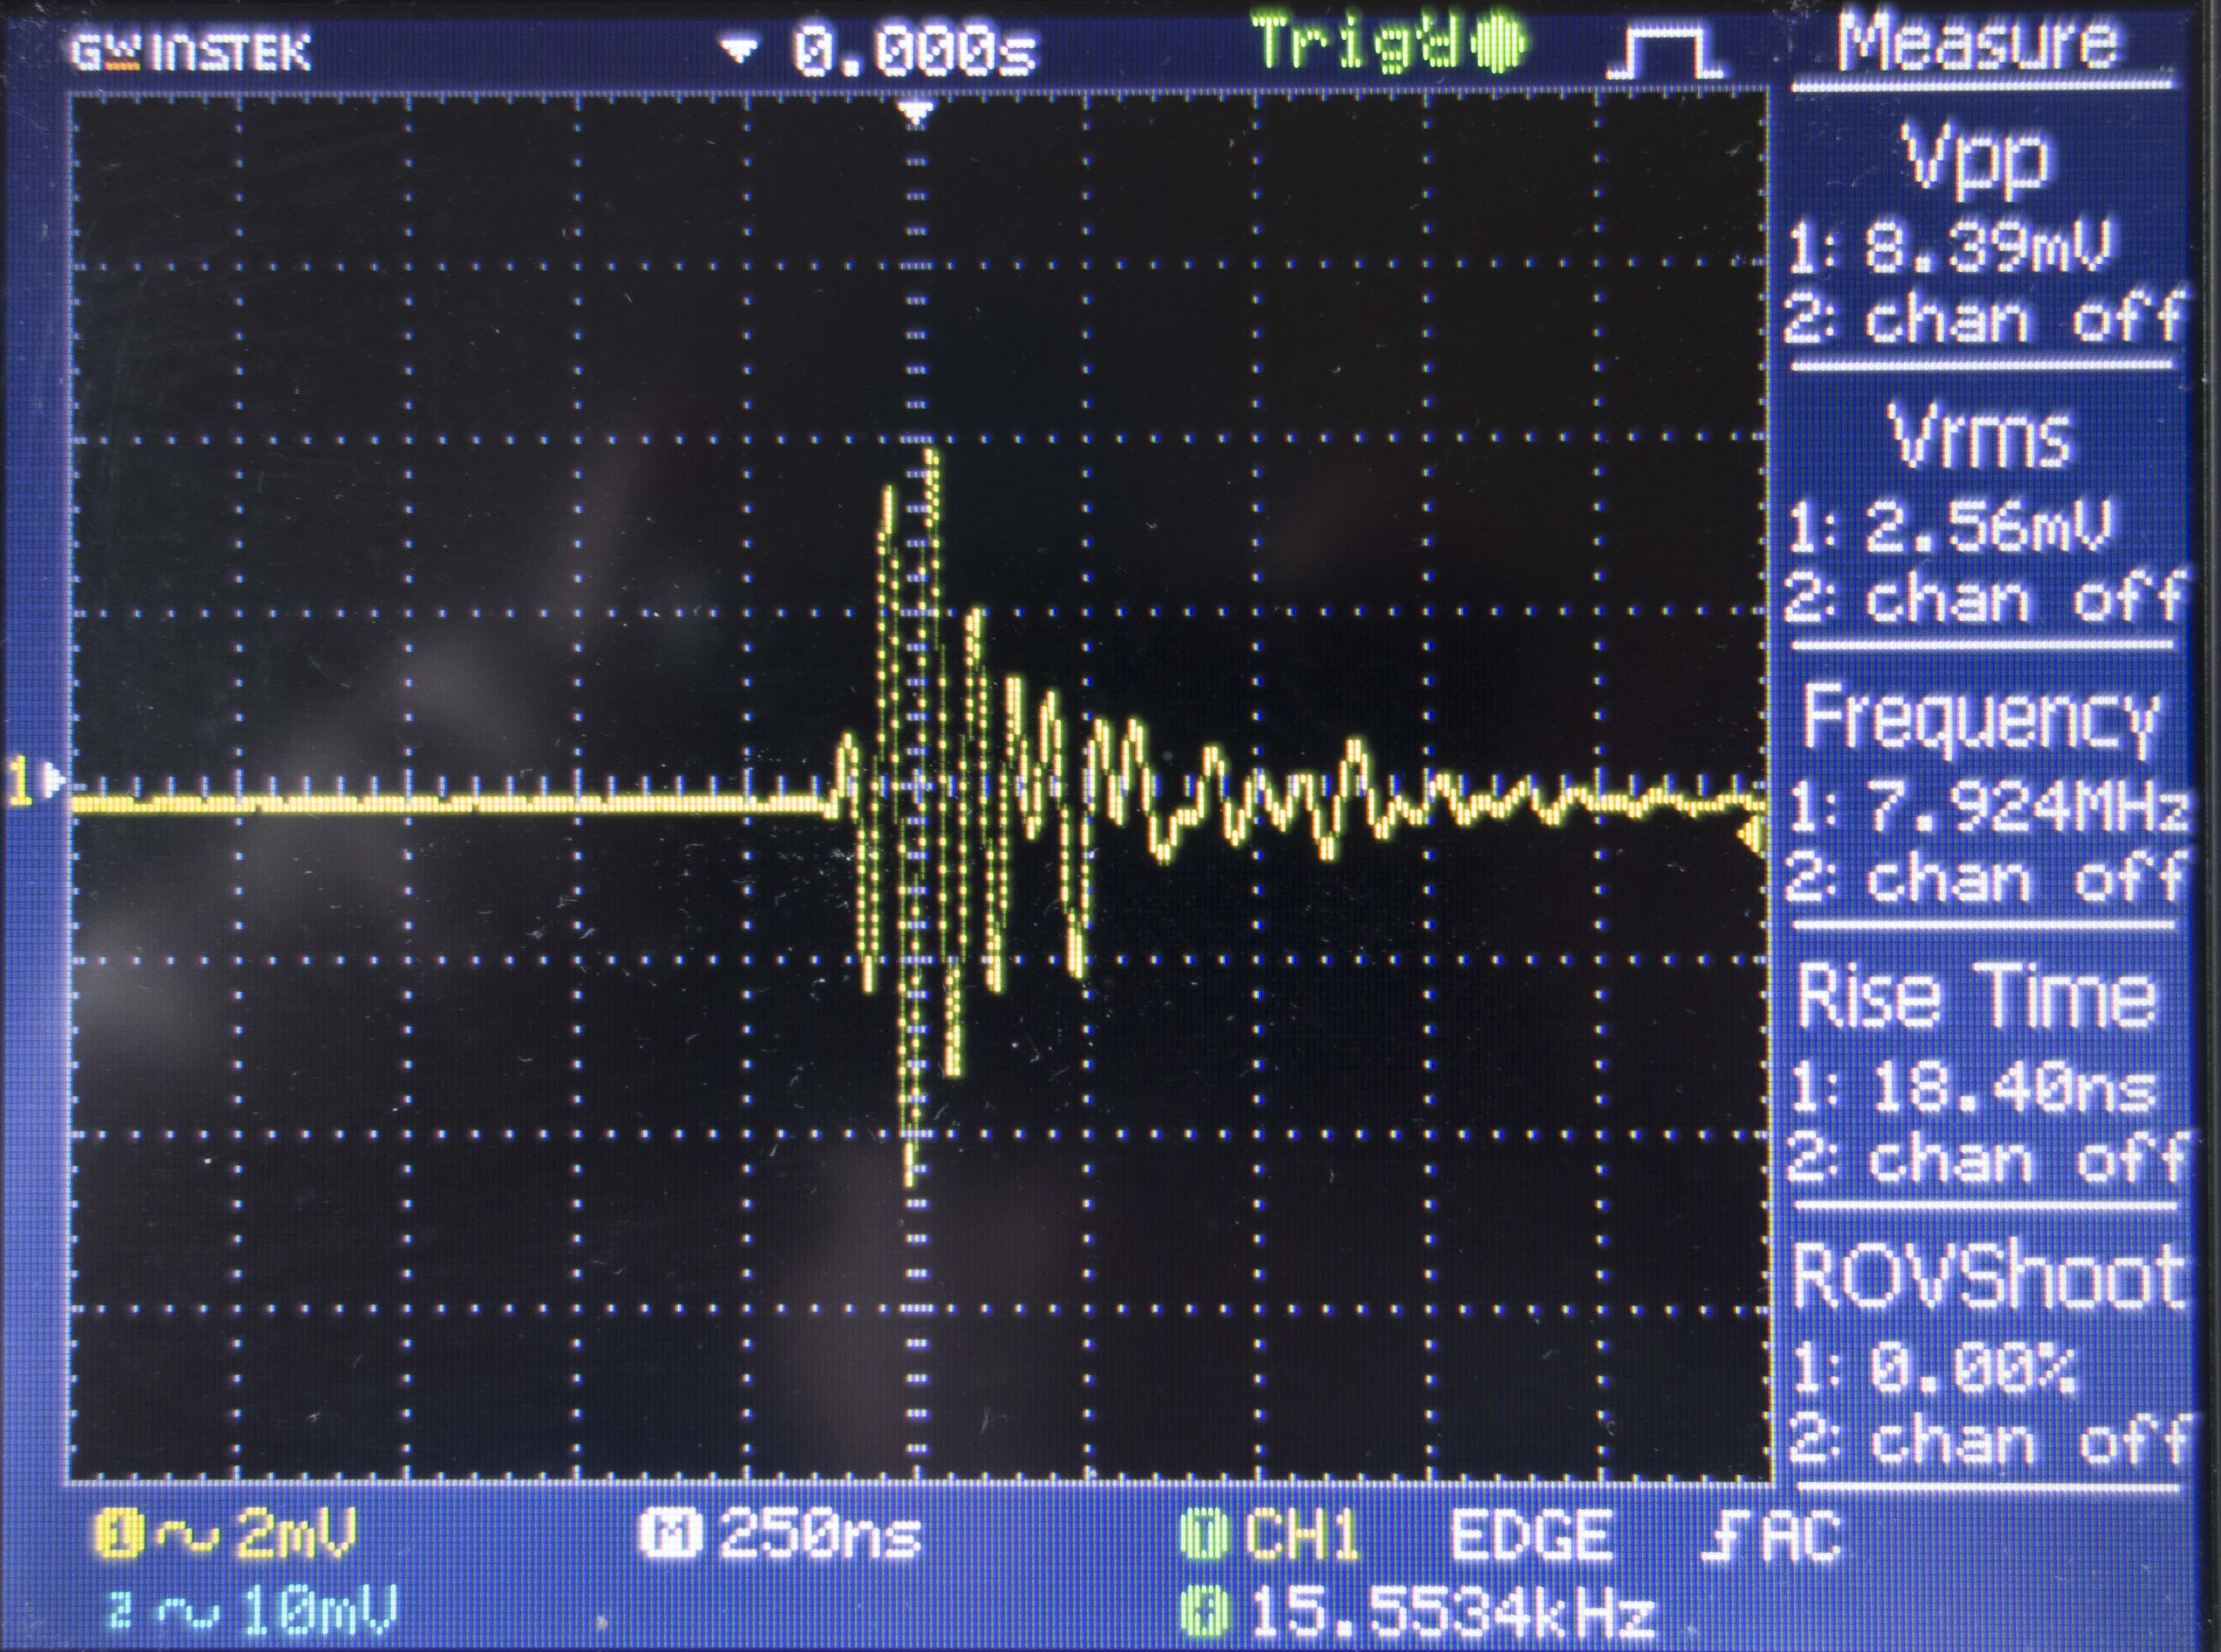Click the 2.56mV Vrms value
The width and height of the screenshot is (2221, 1652).
[1990, 527]
